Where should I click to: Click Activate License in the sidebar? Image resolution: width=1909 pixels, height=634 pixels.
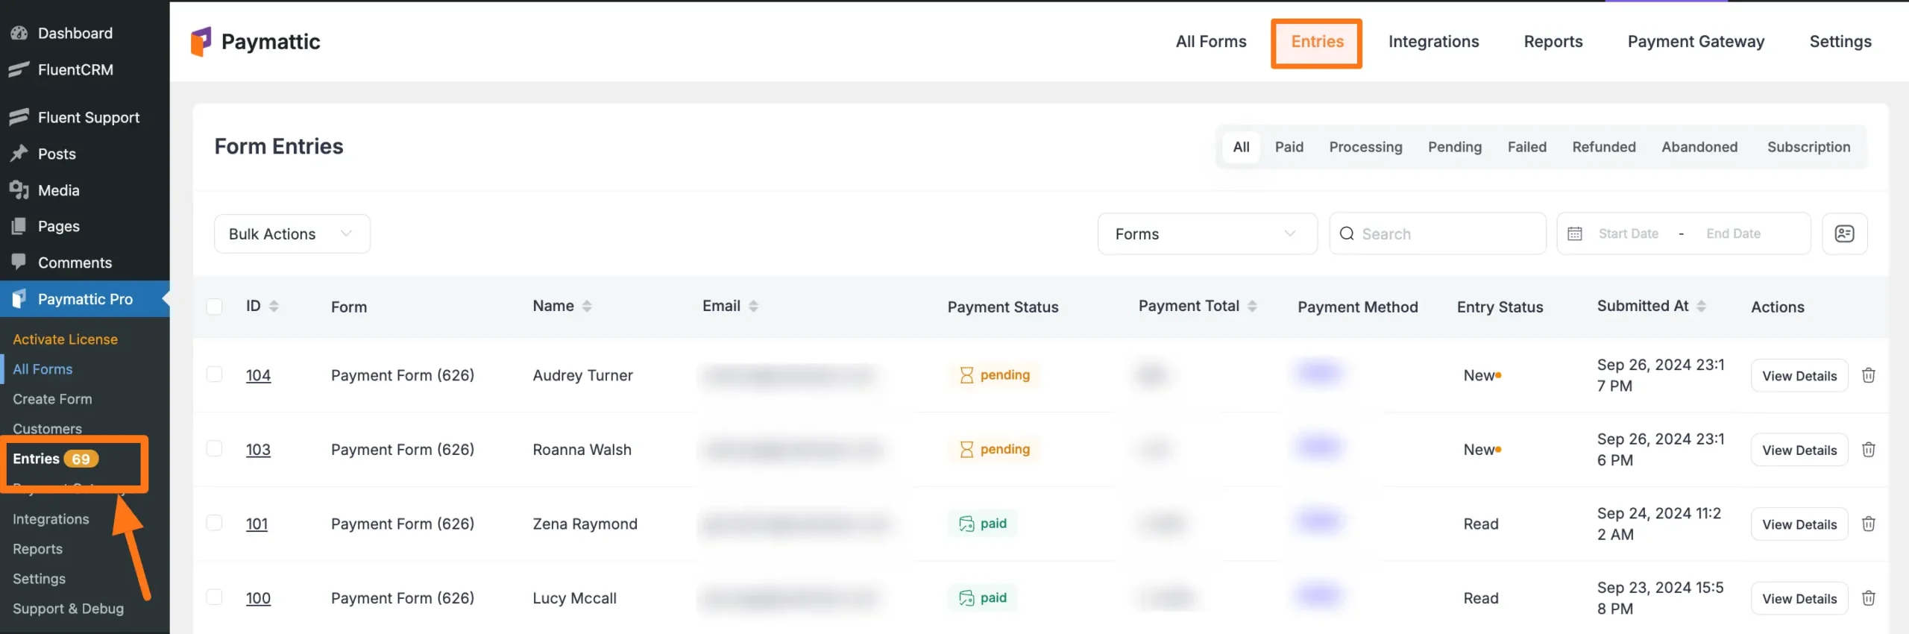point(65,339)
